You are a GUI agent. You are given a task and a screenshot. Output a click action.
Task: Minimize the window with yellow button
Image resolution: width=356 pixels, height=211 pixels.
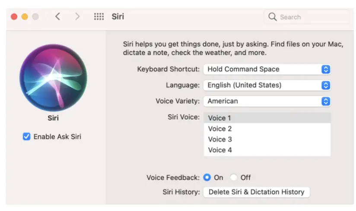(x=25, y=17)
